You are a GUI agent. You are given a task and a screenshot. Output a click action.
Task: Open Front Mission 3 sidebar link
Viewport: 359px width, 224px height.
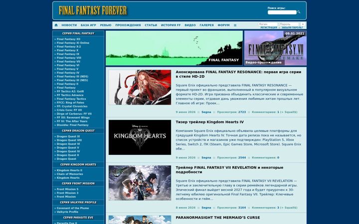67,193
